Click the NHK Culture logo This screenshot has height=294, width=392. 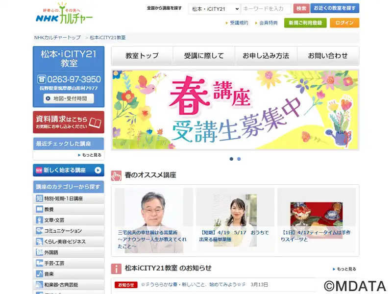pyautogui.click(x=64, y=14)
